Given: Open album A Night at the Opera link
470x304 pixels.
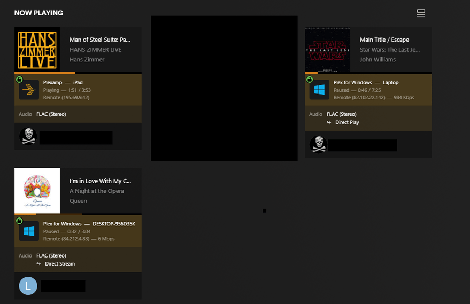Looking at the screenshot, I should pos(97,191).
